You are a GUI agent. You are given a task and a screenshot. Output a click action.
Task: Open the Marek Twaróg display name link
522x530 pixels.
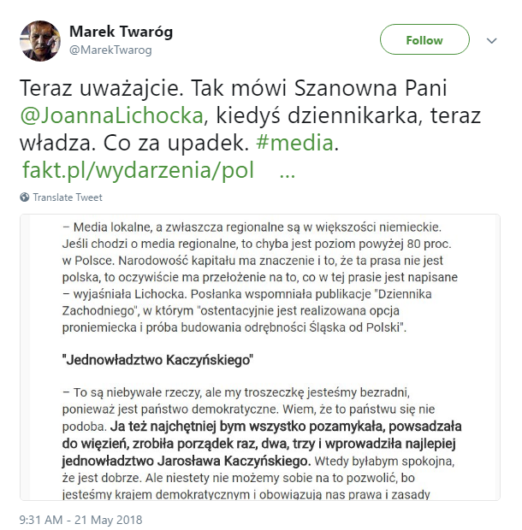121,32
